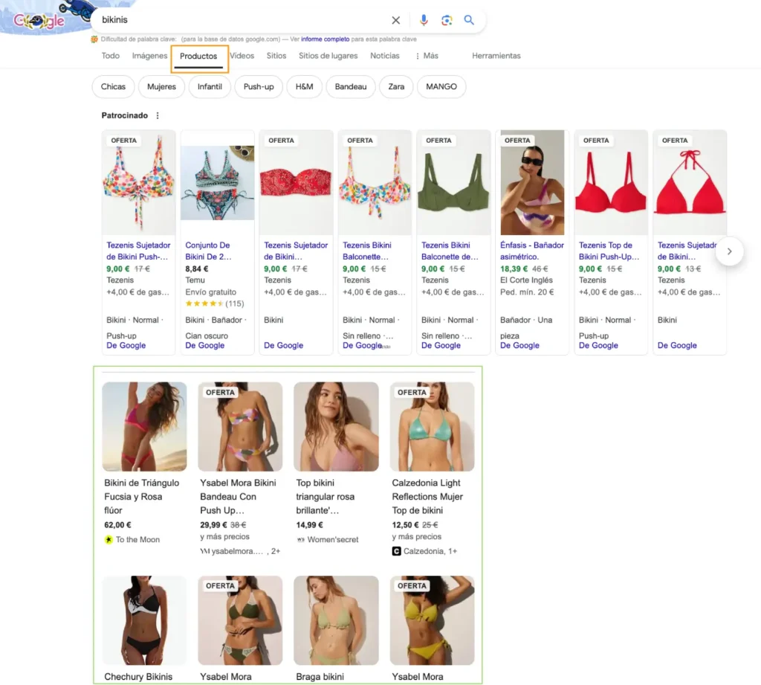
Task: Click y más precios under Calzedonia
Action: tap(416, 537)
